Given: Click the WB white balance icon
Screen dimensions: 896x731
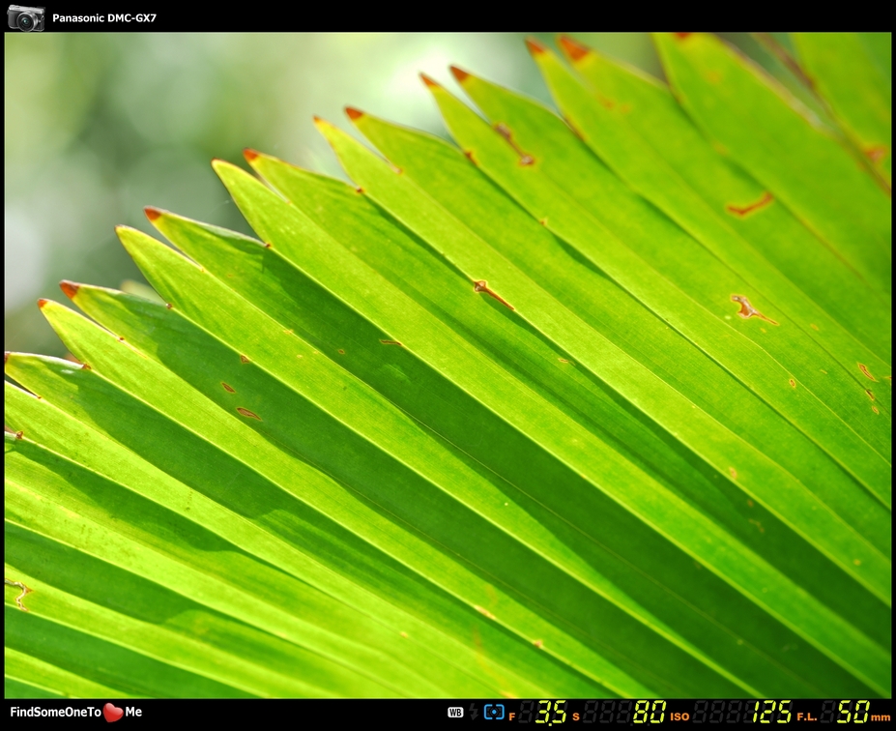Looking at the screenshot, I should point(455,712).
